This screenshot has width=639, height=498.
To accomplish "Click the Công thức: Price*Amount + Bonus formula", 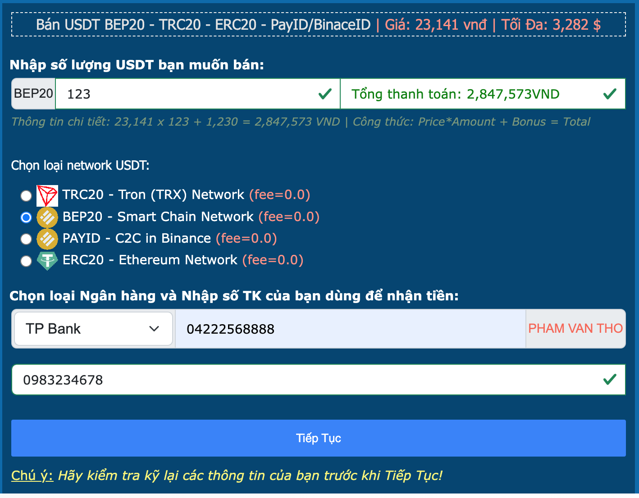I will pos(471,122).
